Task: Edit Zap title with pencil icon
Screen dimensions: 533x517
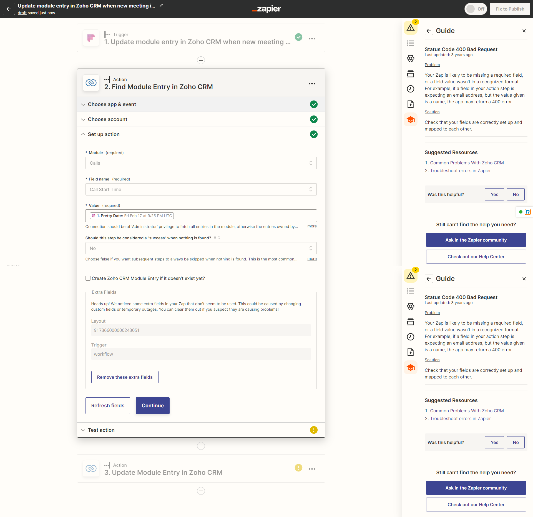Action: [x=161, y=6]
